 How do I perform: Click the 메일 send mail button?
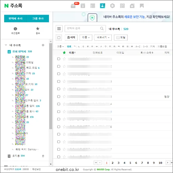pyautogui.click(x=121, y=37)
